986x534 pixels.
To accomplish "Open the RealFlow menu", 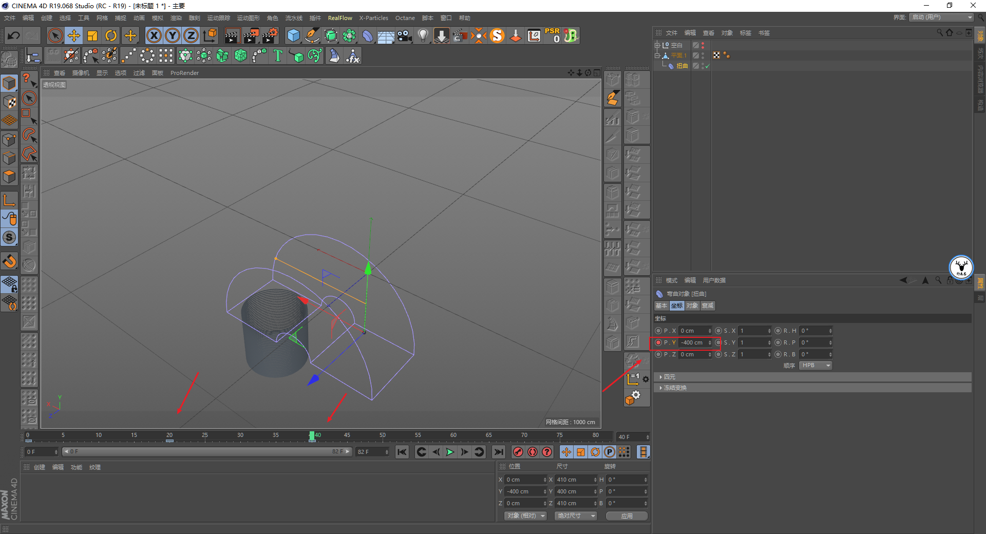I will [x=340, y=18].
